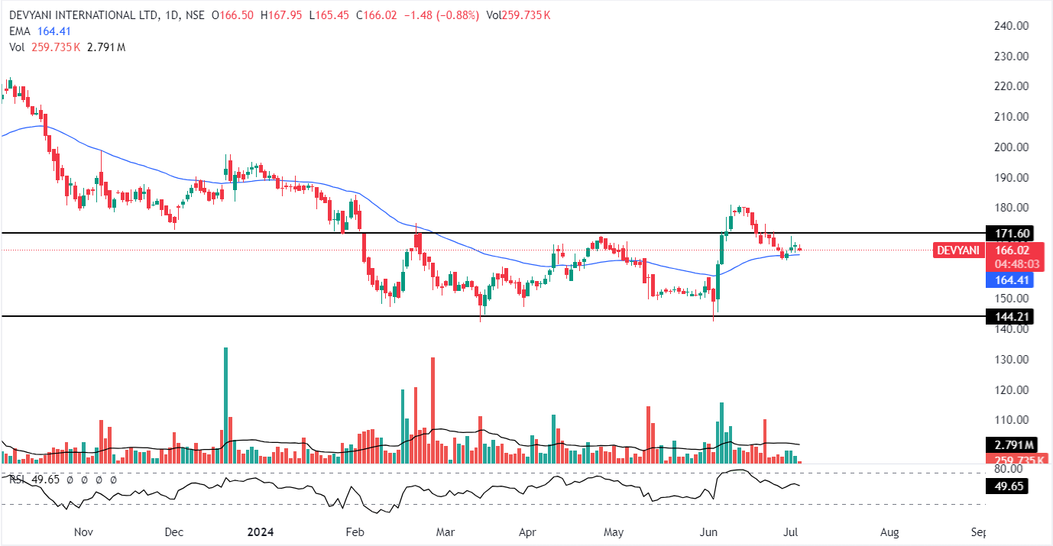Screen dimensions: 1053x546
Task: Click the RSI indicator legend label
Action: click(x=17, y=480)
